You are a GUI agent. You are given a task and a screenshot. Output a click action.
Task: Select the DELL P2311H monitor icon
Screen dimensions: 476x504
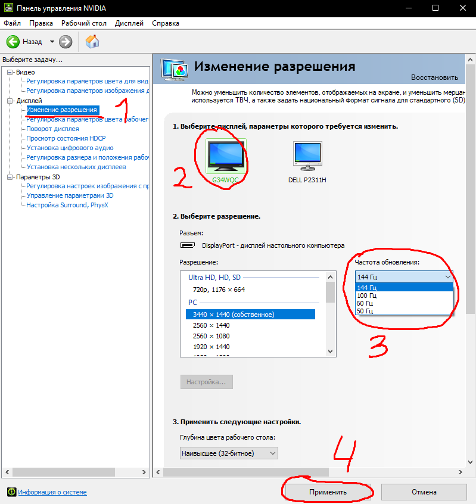(x=307, y=157)
